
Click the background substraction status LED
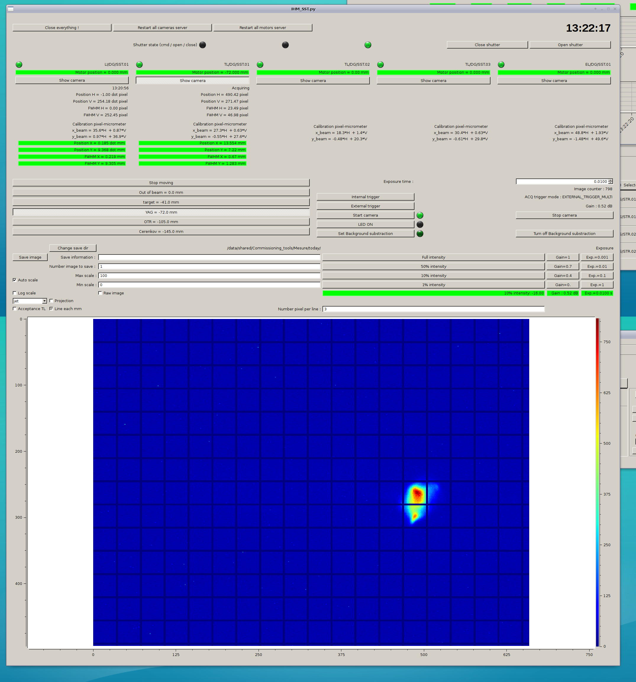(419, 234)
